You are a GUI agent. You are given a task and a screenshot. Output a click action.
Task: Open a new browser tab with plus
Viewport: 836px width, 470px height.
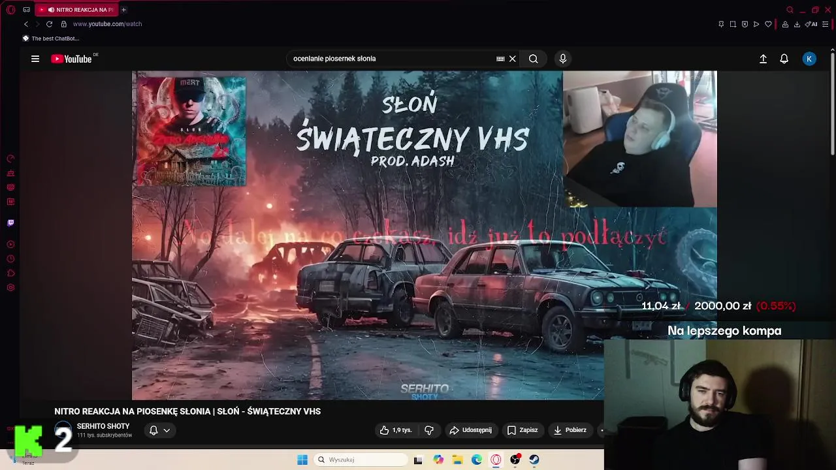(123, 10)
